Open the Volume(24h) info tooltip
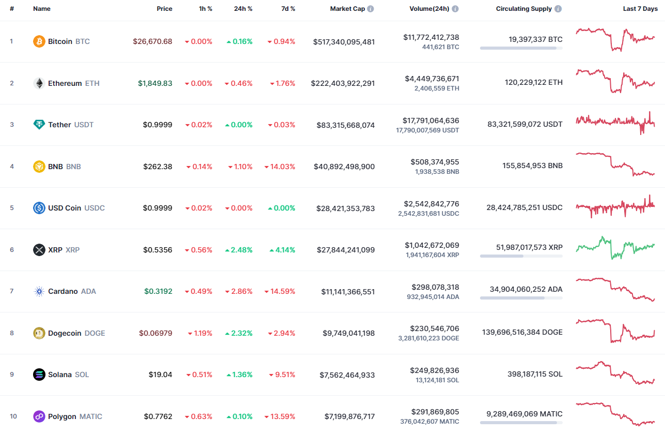Image resolution: width=665 pixels, height=433 pixels. (455, 8)
